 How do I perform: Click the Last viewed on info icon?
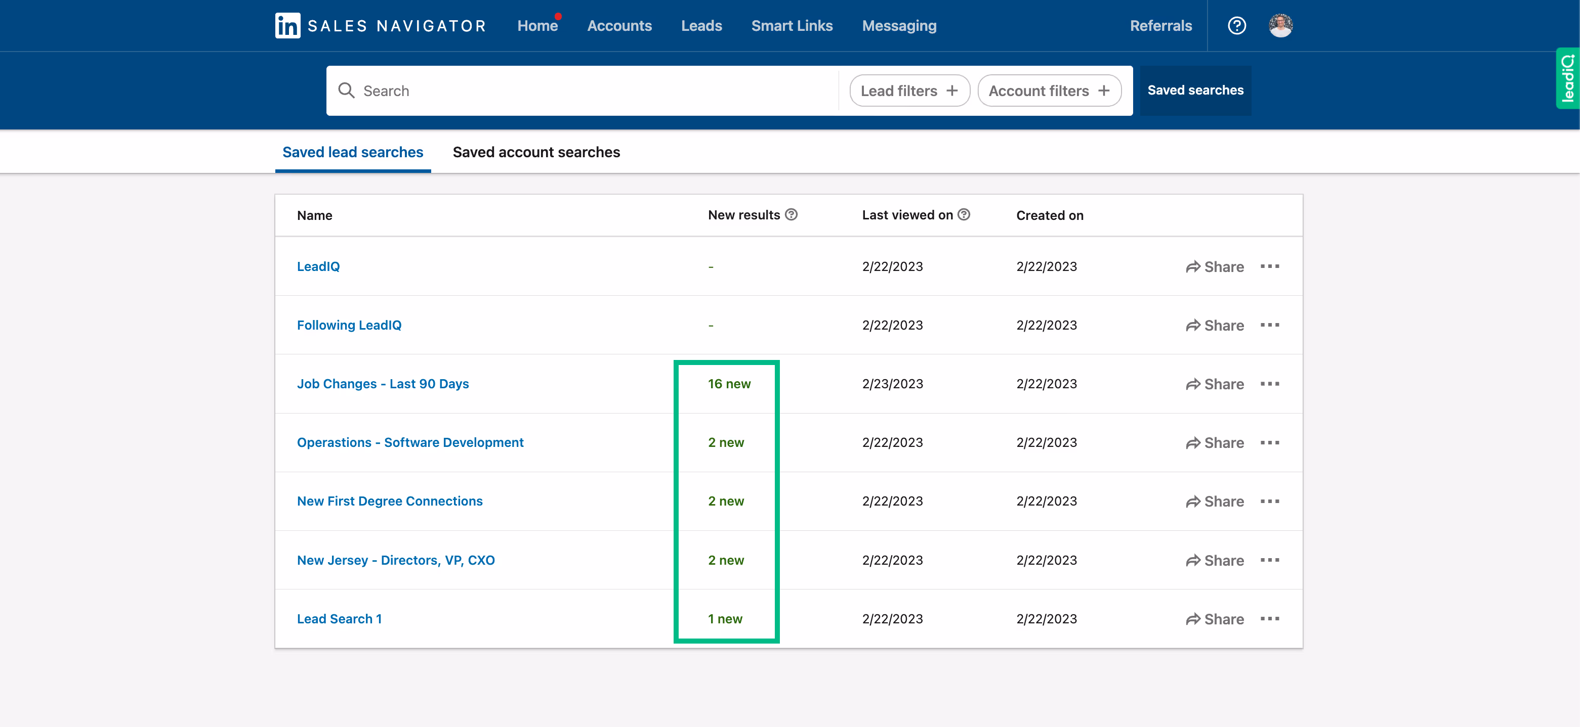(x=964, y=214)
